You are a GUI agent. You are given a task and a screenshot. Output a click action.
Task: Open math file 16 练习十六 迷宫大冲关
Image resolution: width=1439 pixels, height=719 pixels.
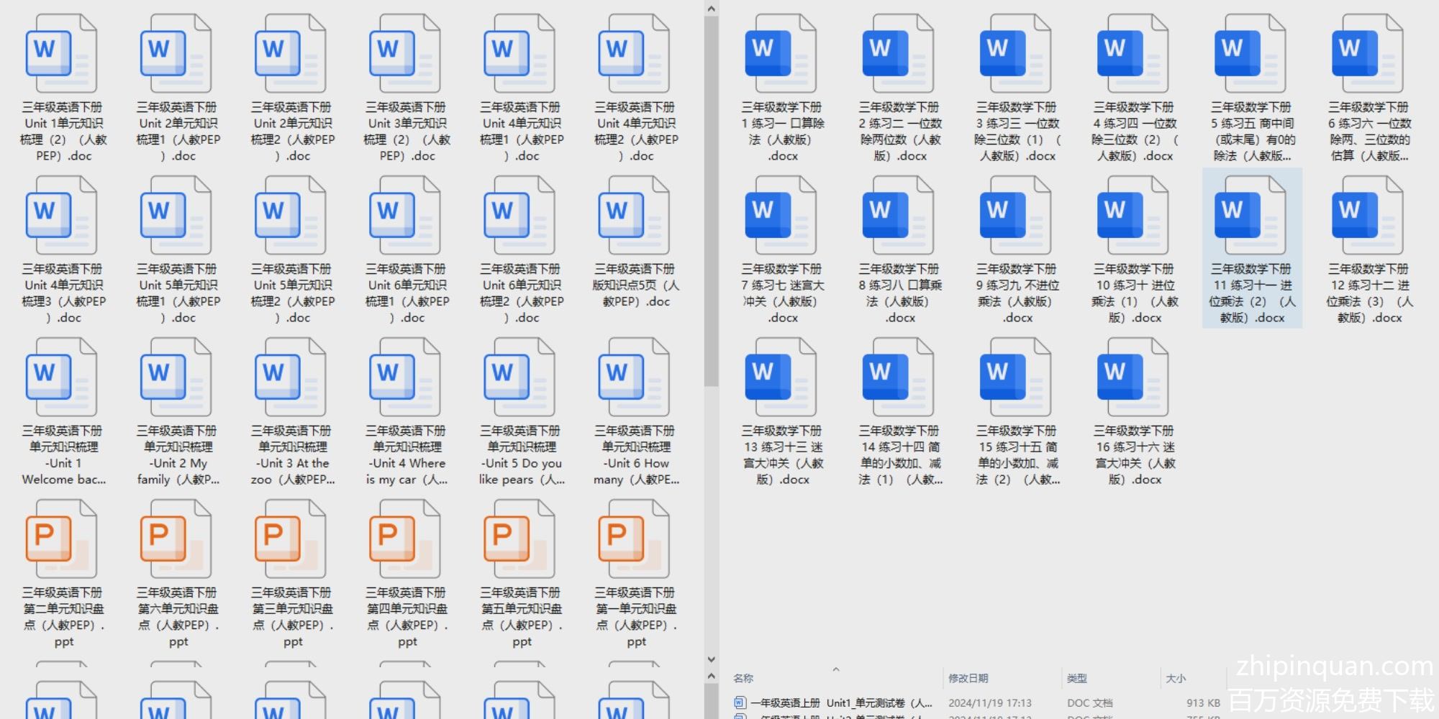pyautogui.click(x=1134, y=378)
